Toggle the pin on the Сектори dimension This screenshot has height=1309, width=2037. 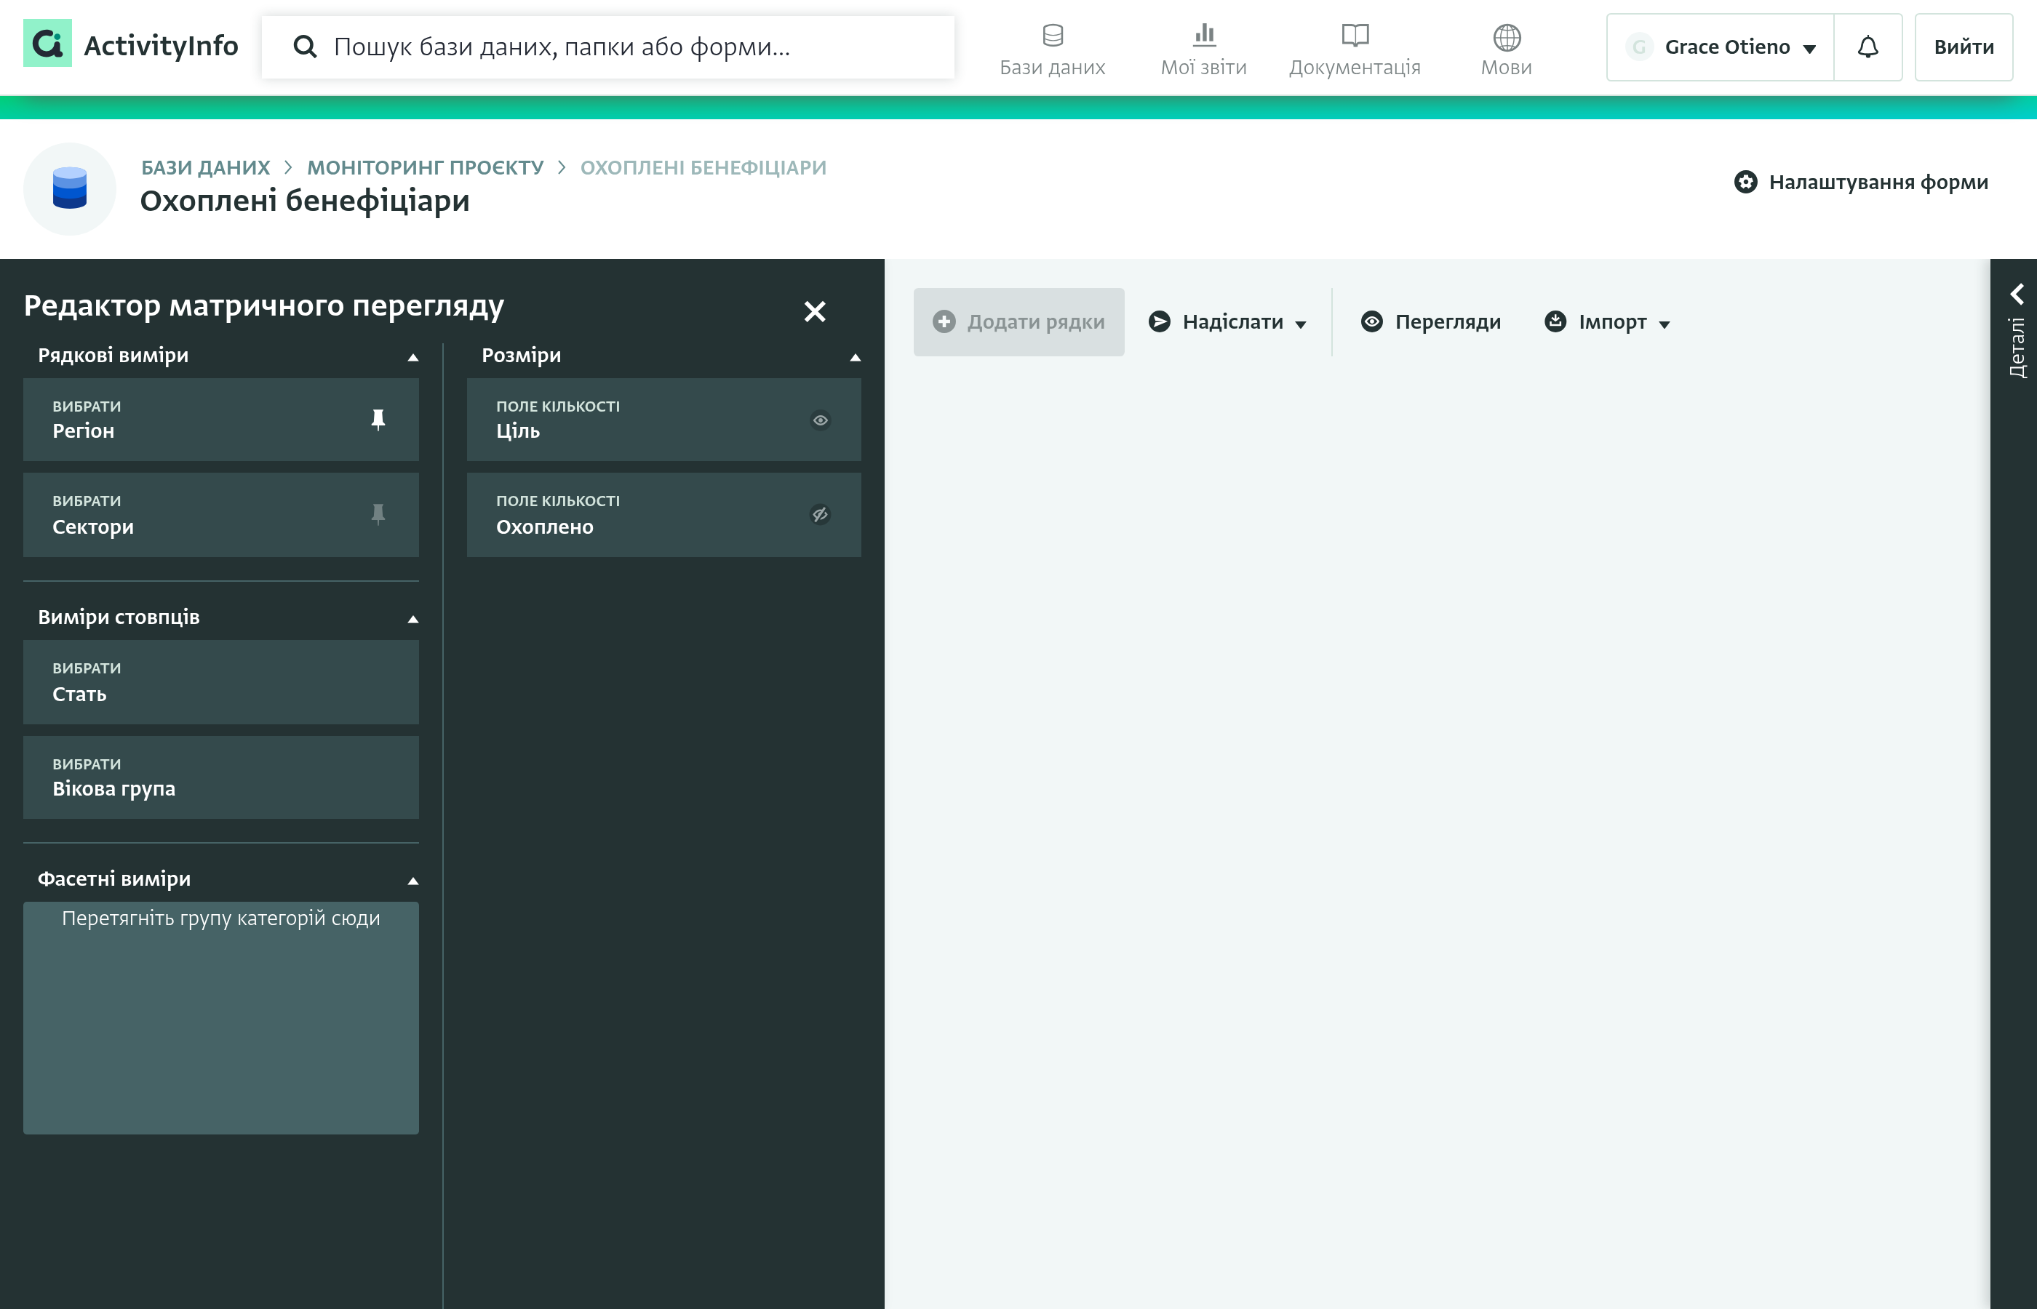378,513
